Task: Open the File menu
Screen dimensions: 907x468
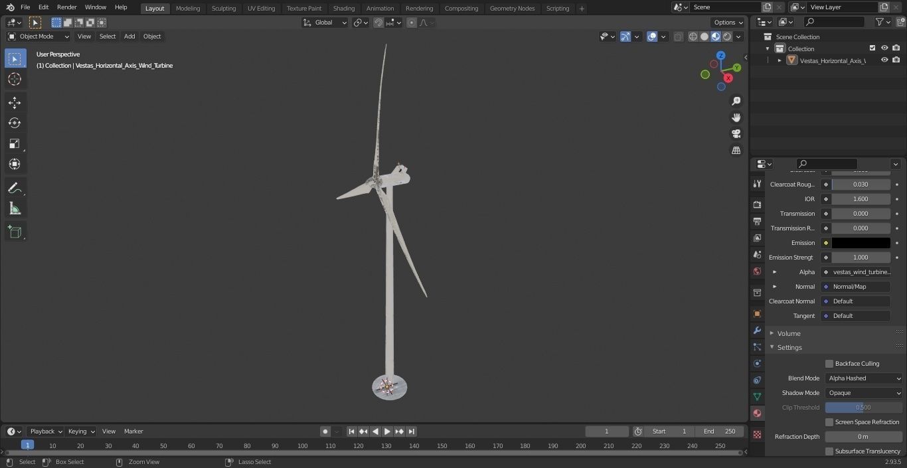Action: 25,7
